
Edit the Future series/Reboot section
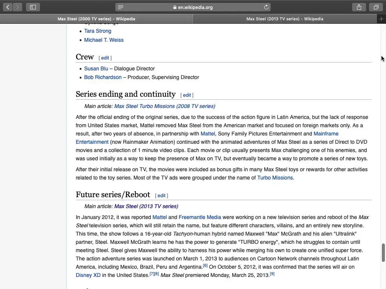point(161,196)
